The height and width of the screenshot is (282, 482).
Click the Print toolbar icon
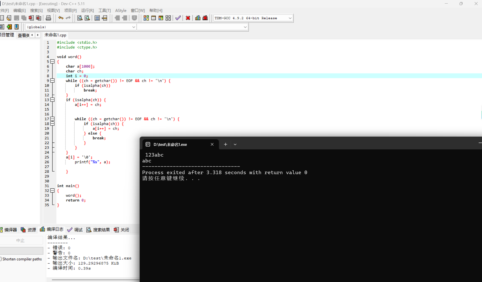[x=48, y=18]
